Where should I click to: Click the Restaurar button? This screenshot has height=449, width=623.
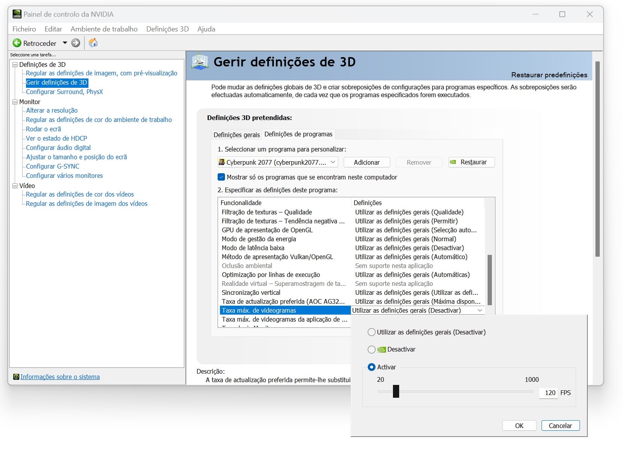pyautogui.click(x=472, y=162)
